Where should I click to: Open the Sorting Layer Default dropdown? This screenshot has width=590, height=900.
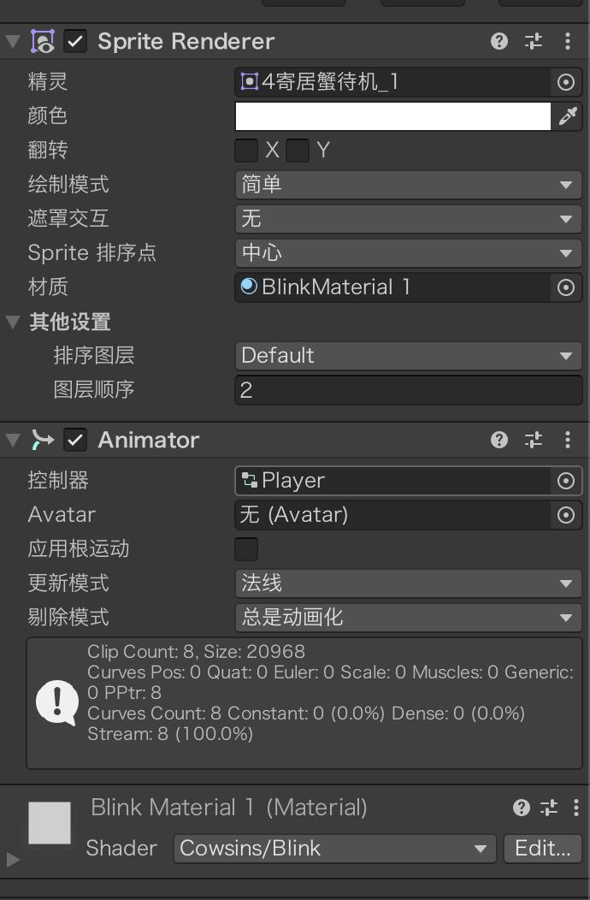408,356
